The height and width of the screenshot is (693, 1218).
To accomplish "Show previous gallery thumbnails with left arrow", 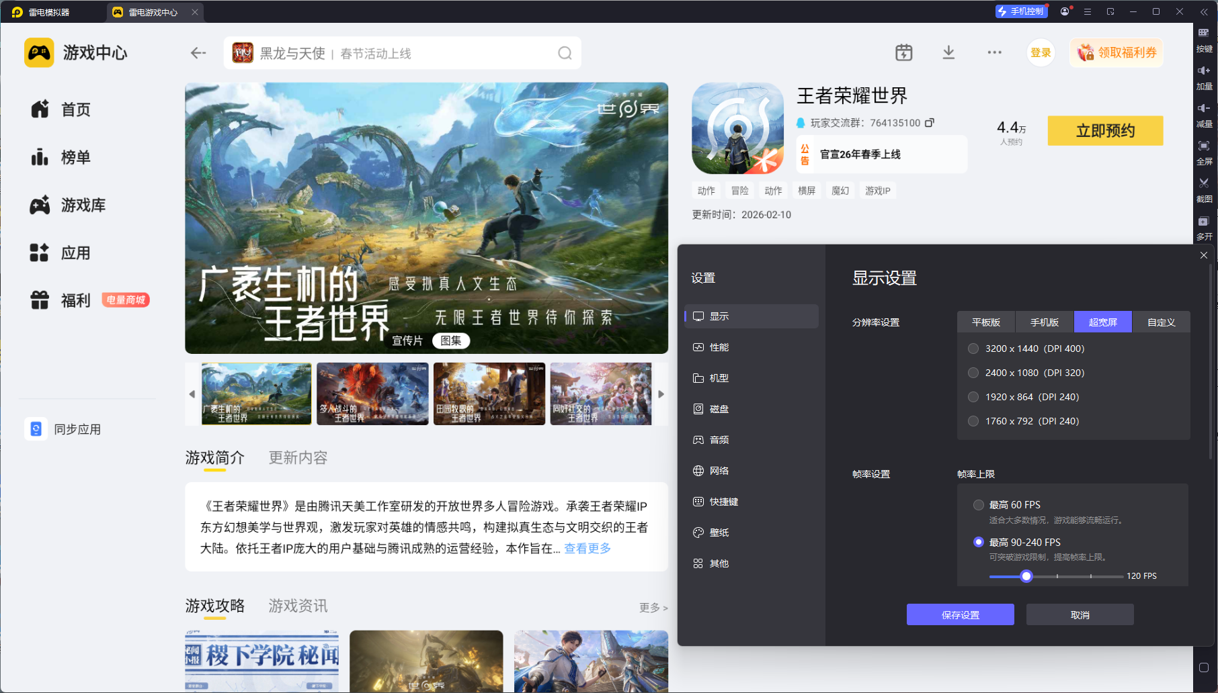I will [192, 394].
